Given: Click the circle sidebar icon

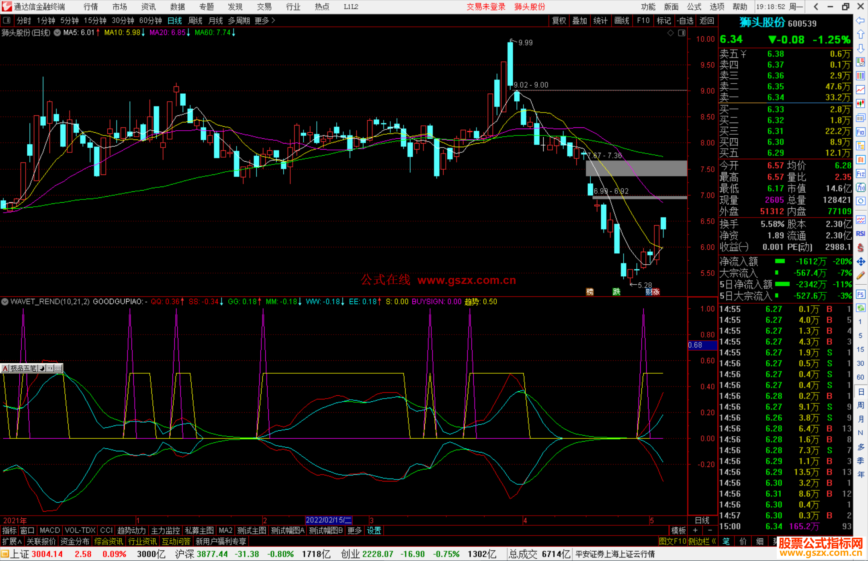Looking at the screenshot, I should (x=860, y=201).
